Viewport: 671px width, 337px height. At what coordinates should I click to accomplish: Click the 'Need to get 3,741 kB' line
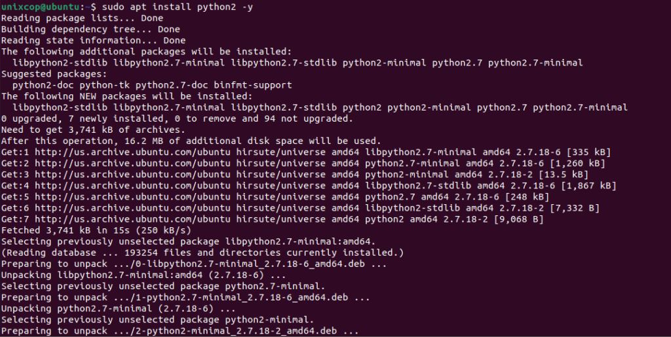point(93,130)
